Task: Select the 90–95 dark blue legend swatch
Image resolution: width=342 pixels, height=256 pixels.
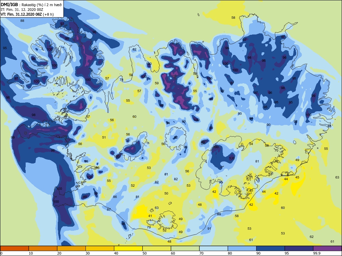Action: 271,248
